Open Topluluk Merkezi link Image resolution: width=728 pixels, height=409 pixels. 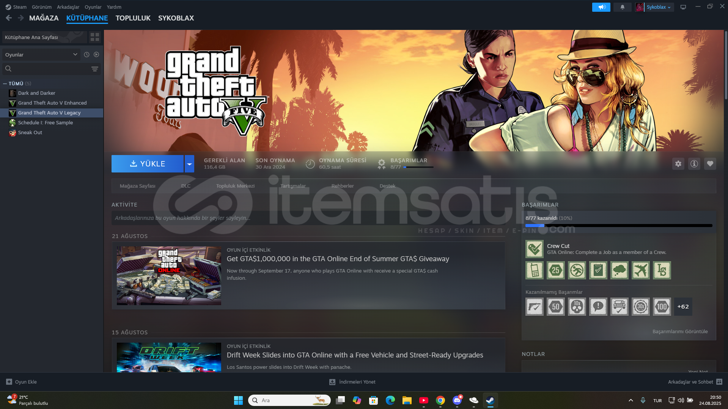pos(235,186)
